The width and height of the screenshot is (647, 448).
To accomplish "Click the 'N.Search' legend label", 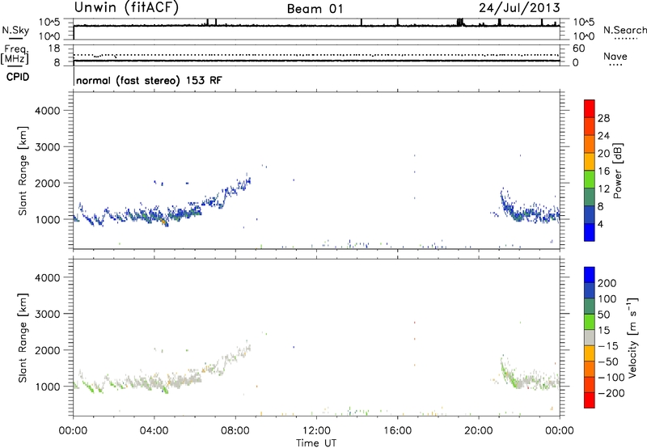I will click(624, 30).
